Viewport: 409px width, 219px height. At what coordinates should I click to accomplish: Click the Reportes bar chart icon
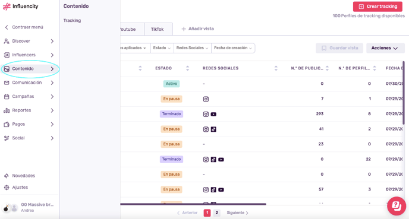7,110
